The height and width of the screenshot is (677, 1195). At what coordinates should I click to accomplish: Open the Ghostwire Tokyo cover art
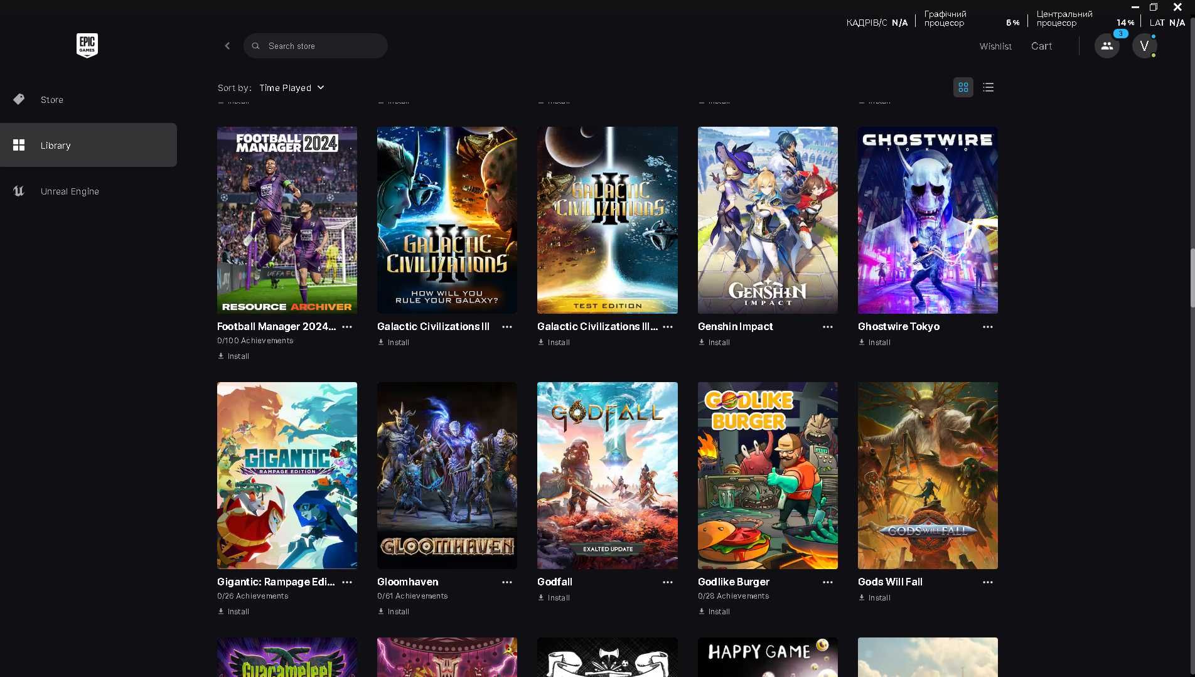pos(928,220)
